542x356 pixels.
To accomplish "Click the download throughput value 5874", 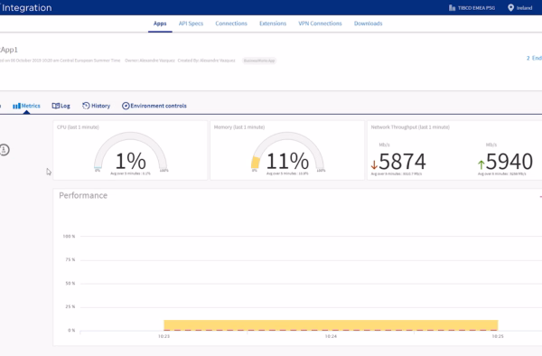I will [x=402, y=162].
